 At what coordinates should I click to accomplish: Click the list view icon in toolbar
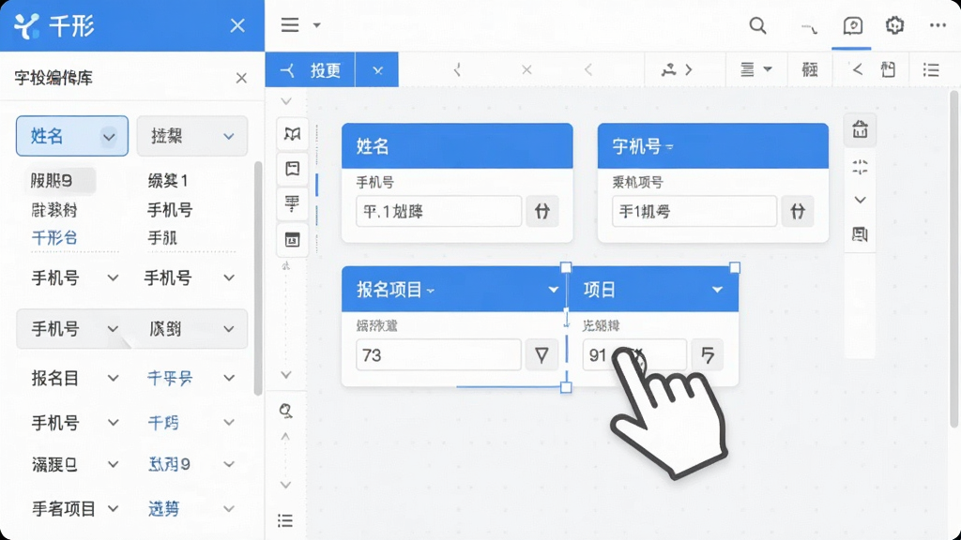[931, 69]
